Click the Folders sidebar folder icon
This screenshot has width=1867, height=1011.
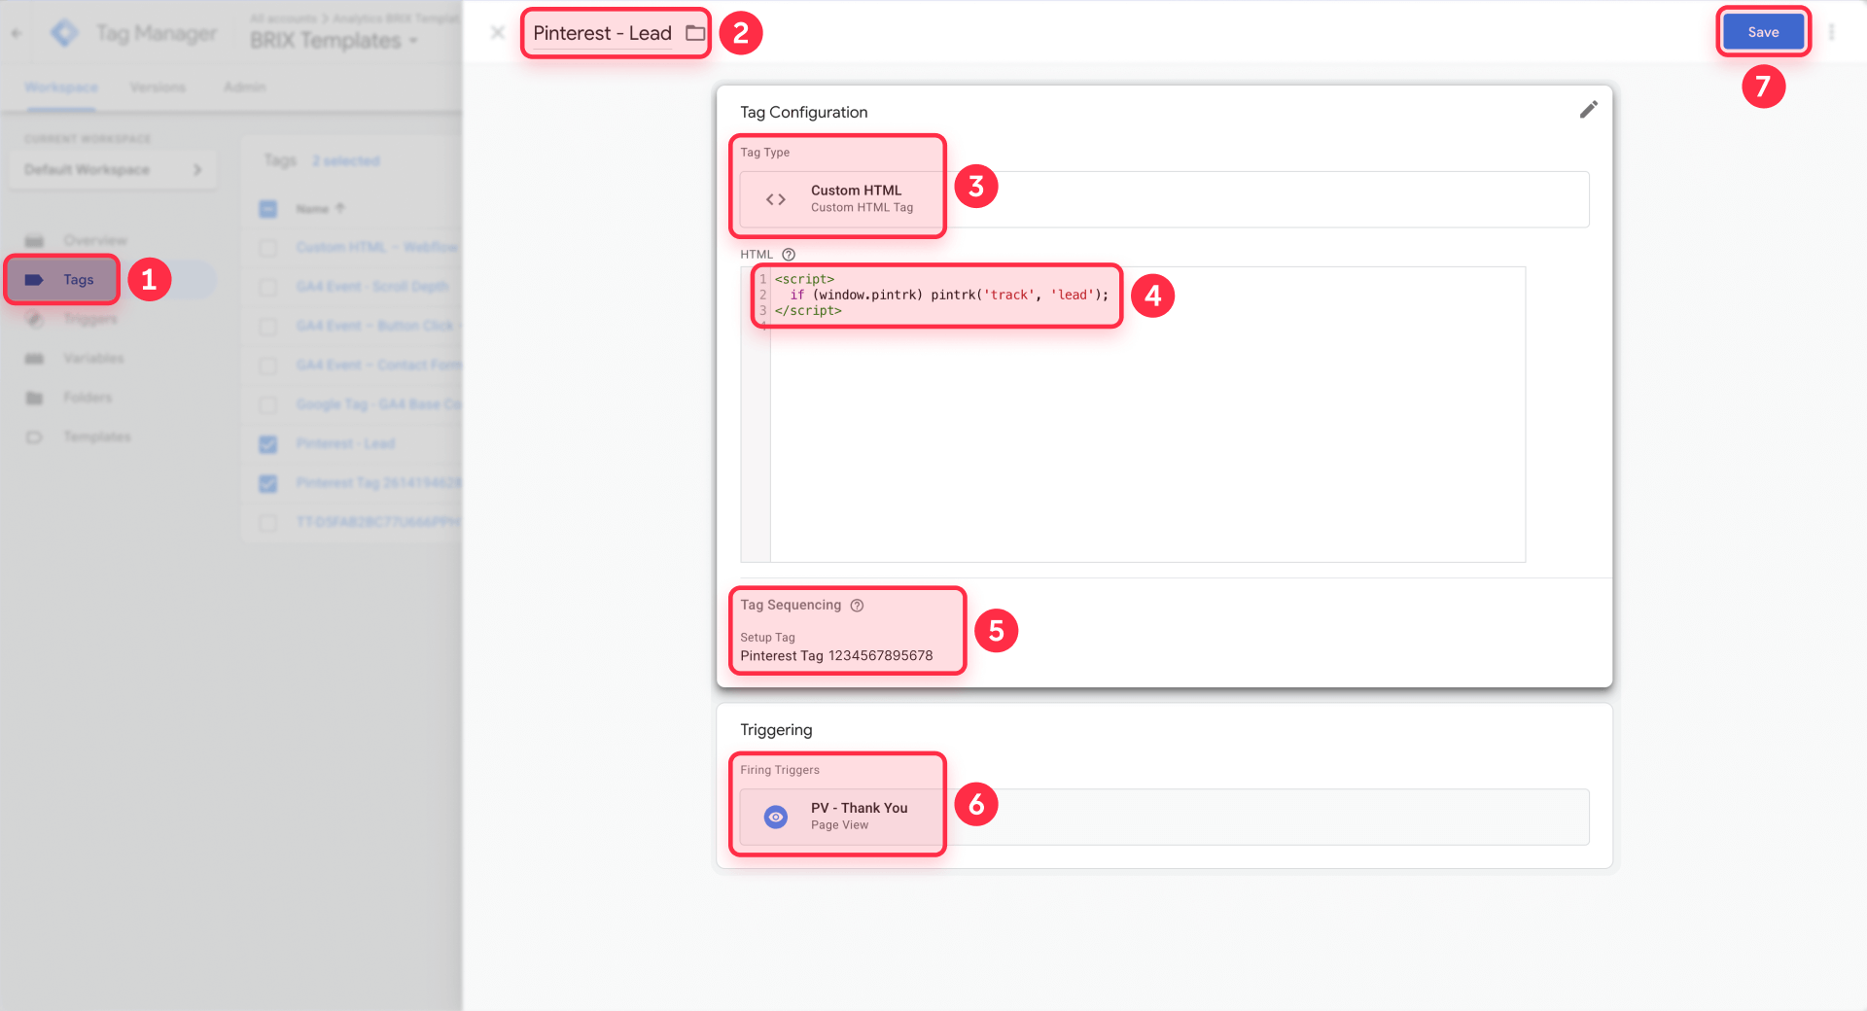[34, 398]
